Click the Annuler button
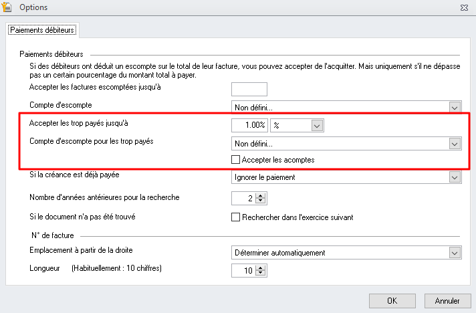 click(x=447, y=301)
